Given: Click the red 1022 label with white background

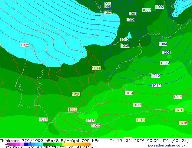Looking at the screenshot, I should 25,45.
